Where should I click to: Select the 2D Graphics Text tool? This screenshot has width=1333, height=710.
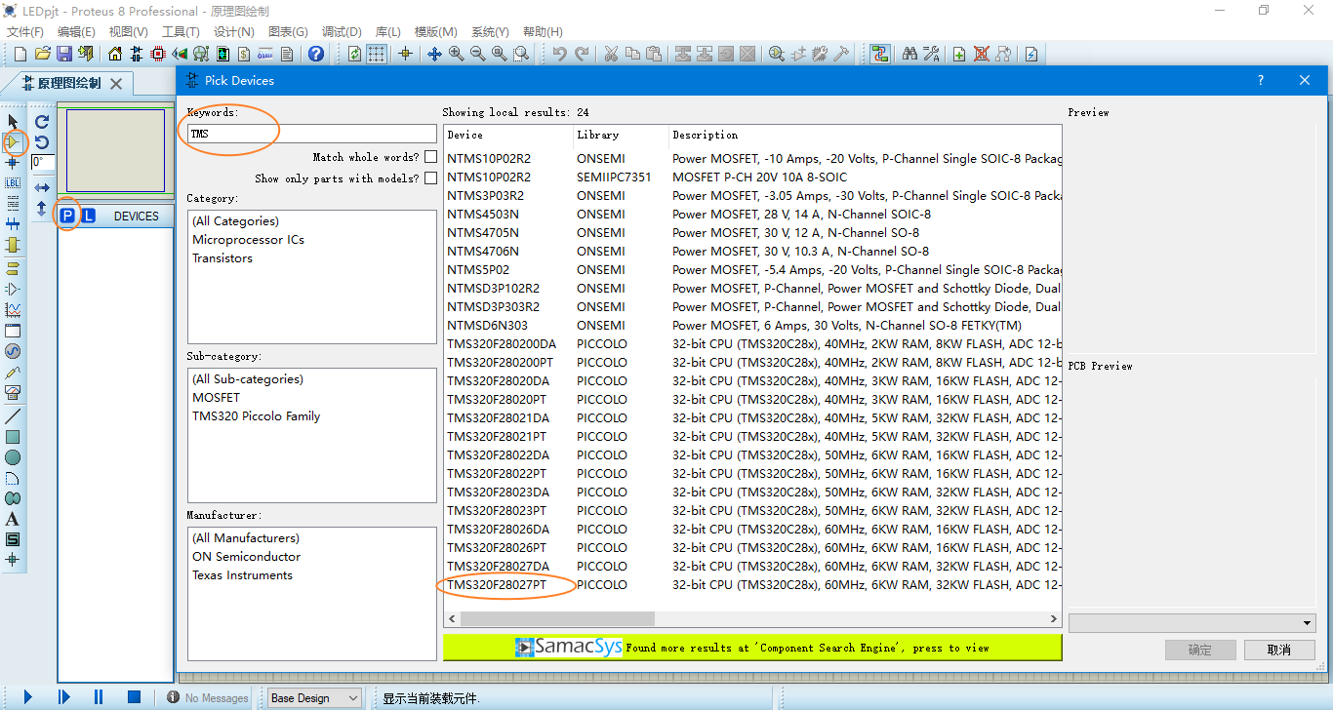14,519
